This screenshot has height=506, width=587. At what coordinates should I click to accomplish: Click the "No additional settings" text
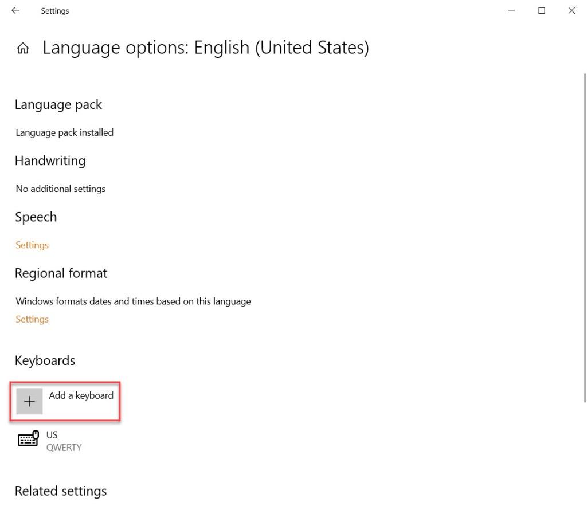coord(61,189)
